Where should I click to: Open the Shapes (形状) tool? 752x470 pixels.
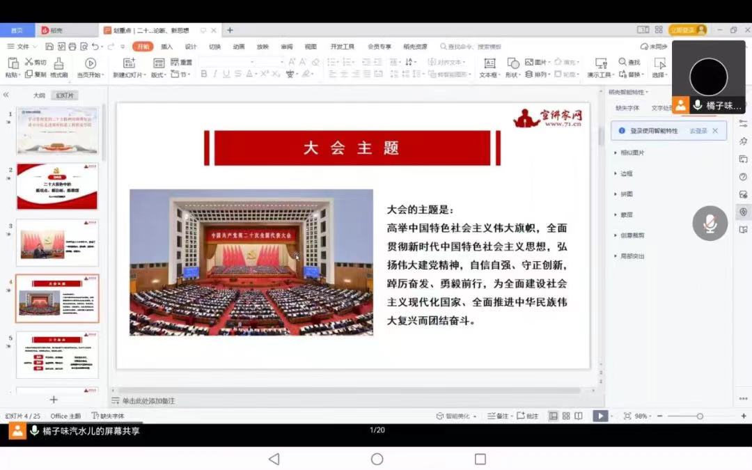click(512, 64)
